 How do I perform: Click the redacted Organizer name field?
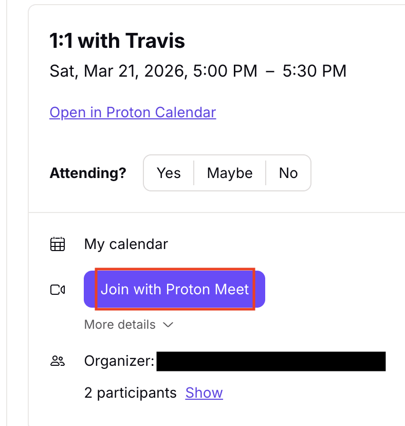[272, 361]
